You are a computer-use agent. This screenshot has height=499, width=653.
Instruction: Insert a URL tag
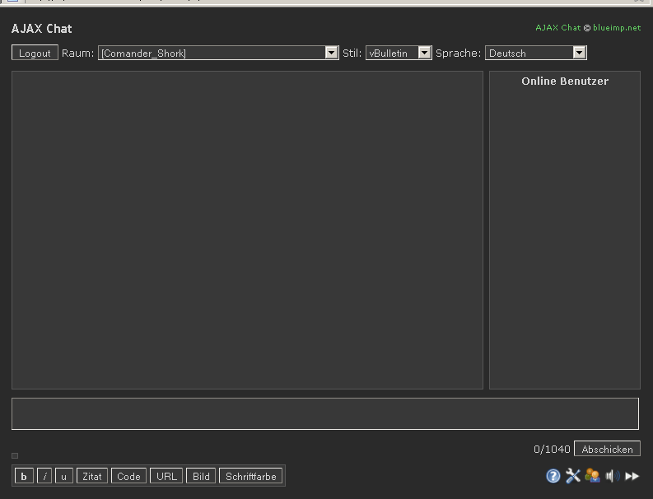click(166, 476)
